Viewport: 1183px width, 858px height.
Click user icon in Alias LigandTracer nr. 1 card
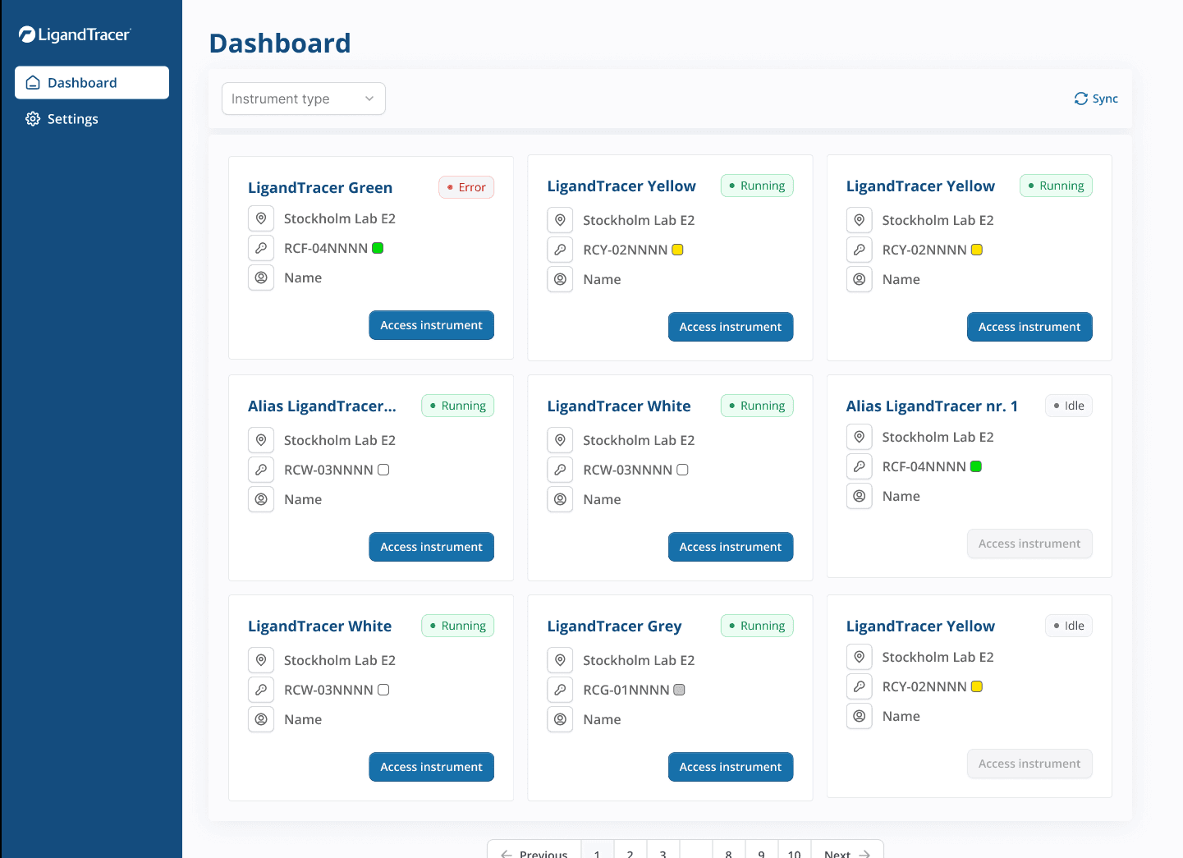click(x=859, y=496)
